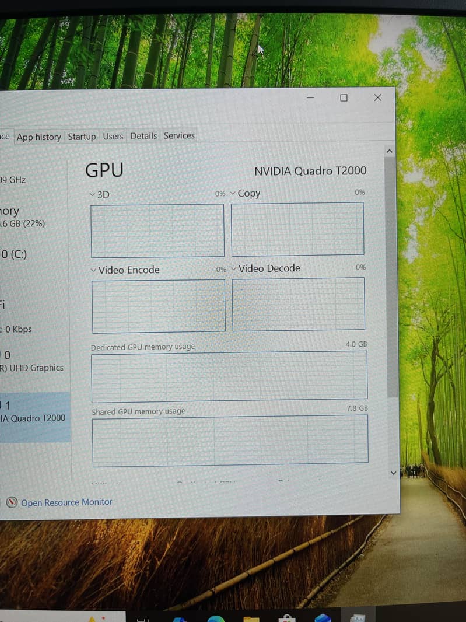Open Microsoft Store from the taskbar
The width and height of the screenshot is (466, 622).
tap(286, 619)
